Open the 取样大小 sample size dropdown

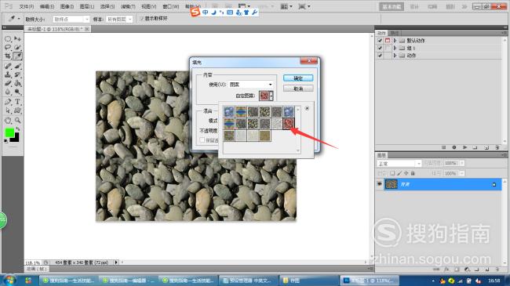[x=71, y=20]
